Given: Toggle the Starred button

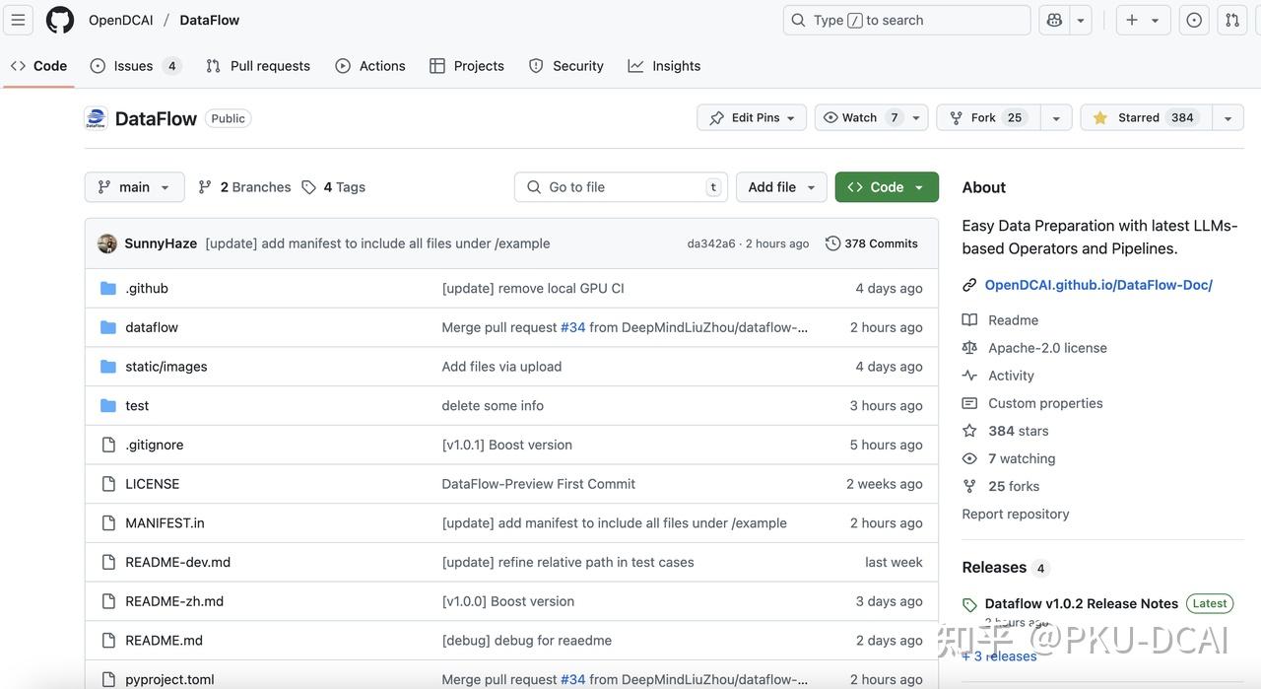Looking at the screenshot, I should point(1147,118).
